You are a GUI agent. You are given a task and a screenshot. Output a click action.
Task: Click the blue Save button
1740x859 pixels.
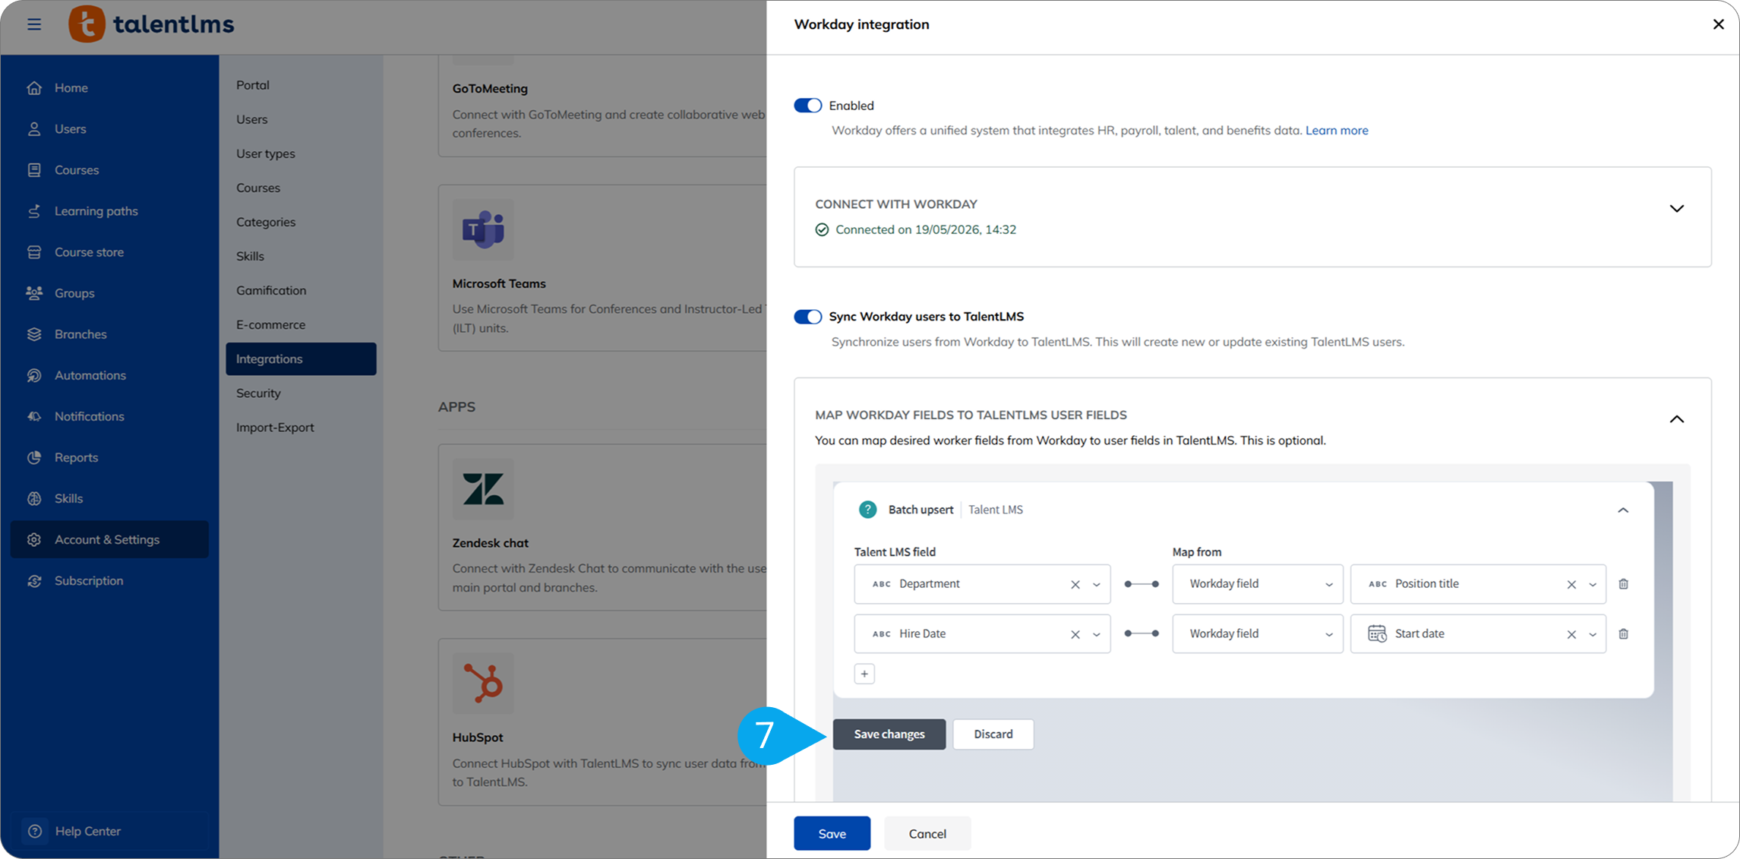tap(832, 834)
